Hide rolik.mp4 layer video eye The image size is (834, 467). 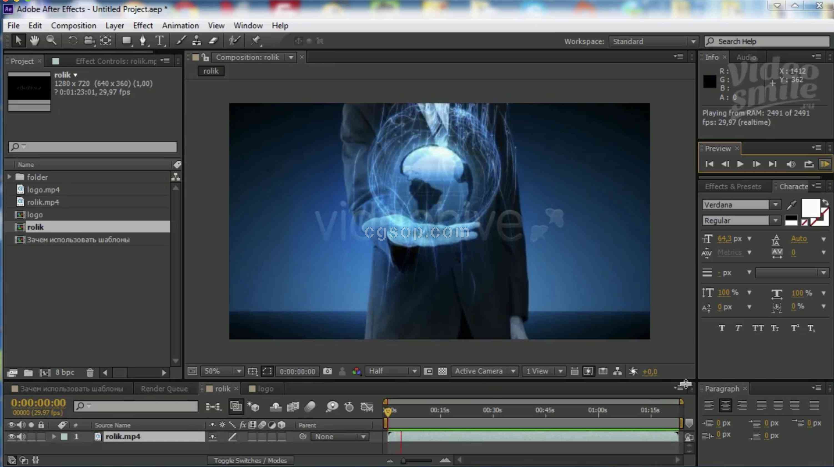tap(11, 436)
